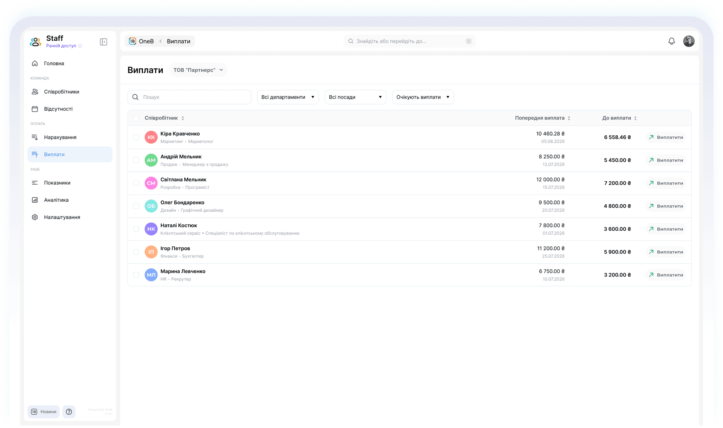Click the OneB logo in the breadcrumb
The height and width of the screenshot is (428, 723).
point(132,41)
